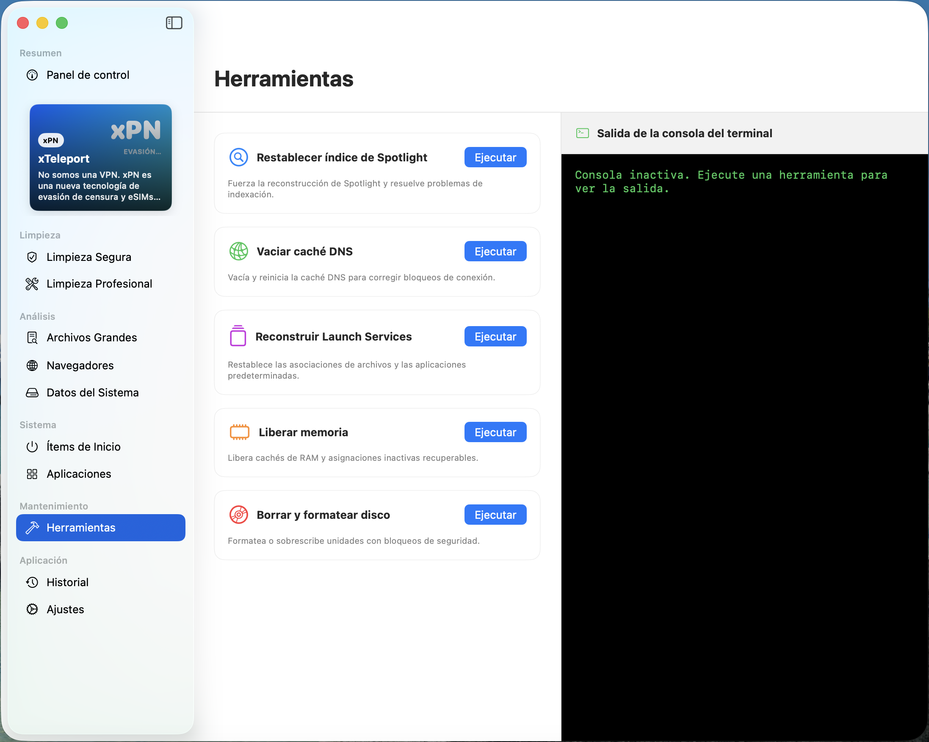Screen dimensions: 929x742
Task: Click the Spotlight magnifier icon
Action: [x=239, y=157]
